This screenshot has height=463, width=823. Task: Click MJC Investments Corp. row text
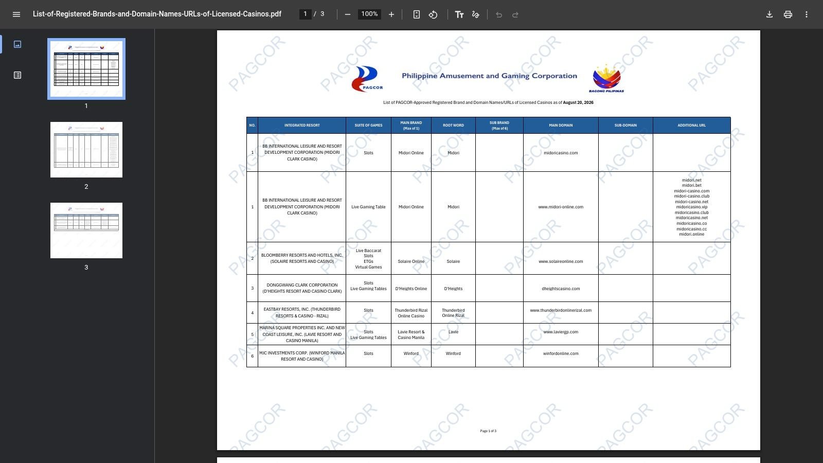[302, 356]
